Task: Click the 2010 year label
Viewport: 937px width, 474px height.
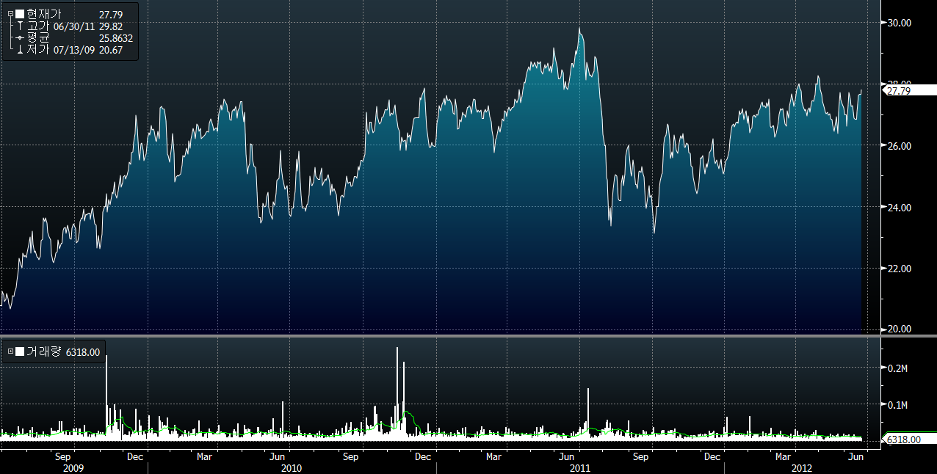Action: [291, 467]
